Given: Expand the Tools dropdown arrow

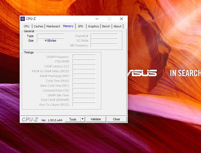Looking at the screenshot, I should pos(83,119).
